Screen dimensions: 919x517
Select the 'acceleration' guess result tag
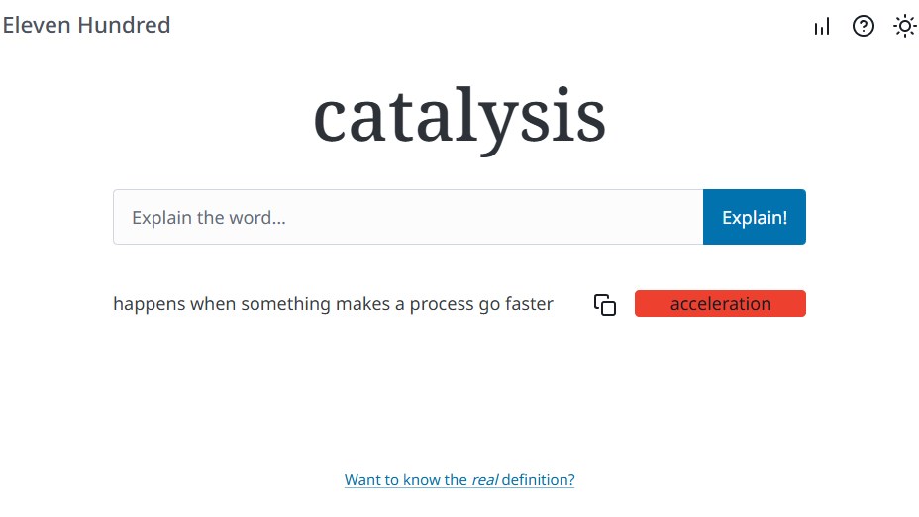tap(720, 304)
